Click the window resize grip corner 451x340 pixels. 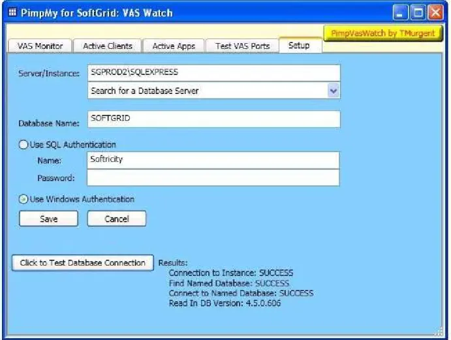click(439, 332)
